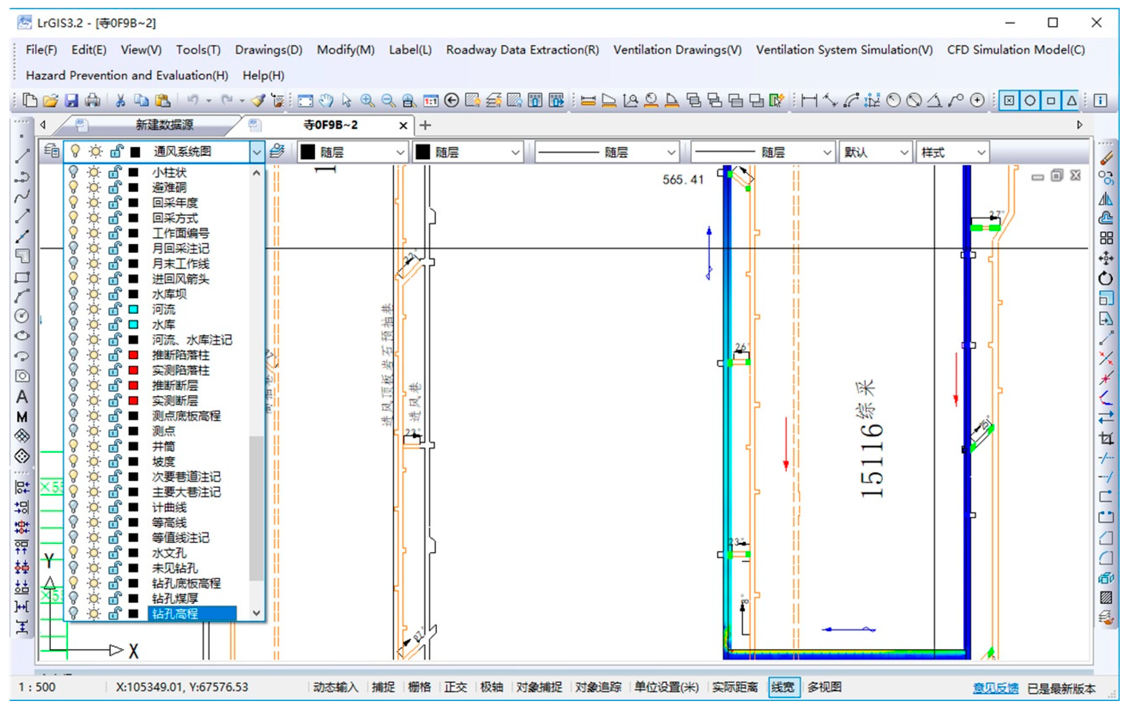Screen dimensions: 1127x712
Task: Click the Undo arrow icon
Action: pos(193,100)
